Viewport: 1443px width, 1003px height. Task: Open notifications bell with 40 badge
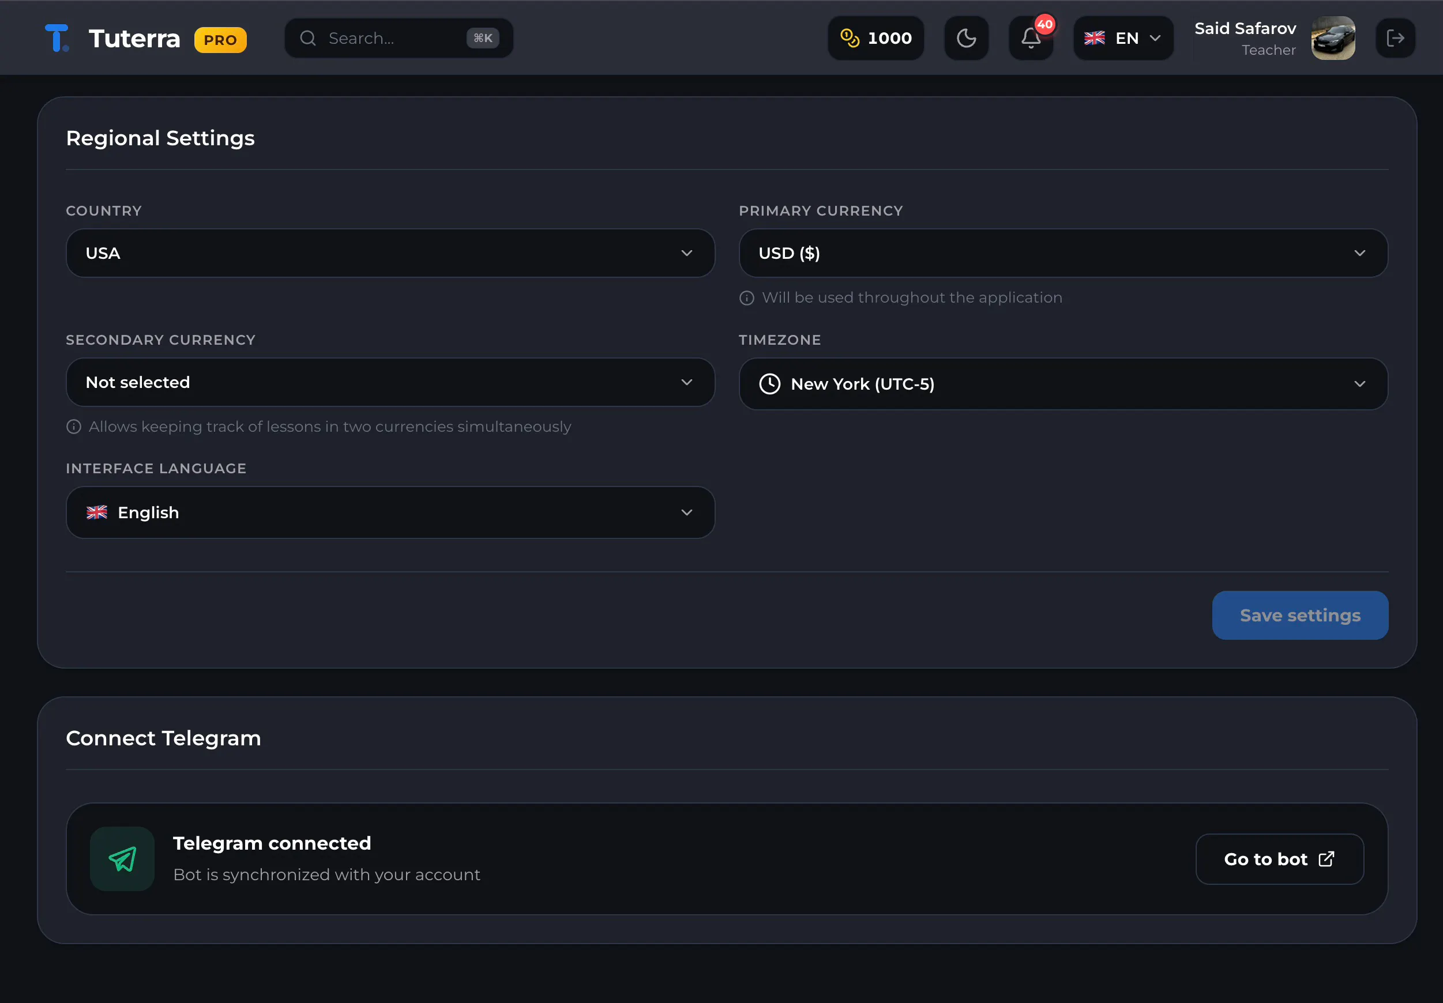[x=1031, y=38]
